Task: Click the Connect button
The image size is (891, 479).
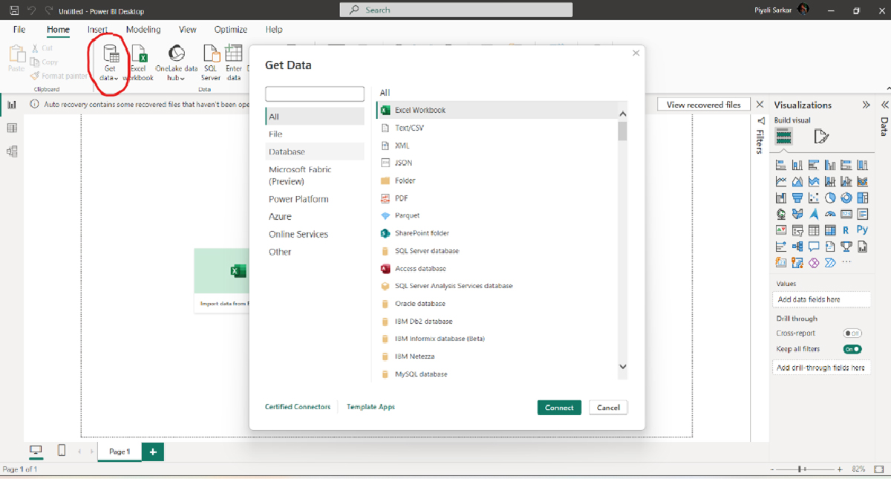Action: pos(559,407)
